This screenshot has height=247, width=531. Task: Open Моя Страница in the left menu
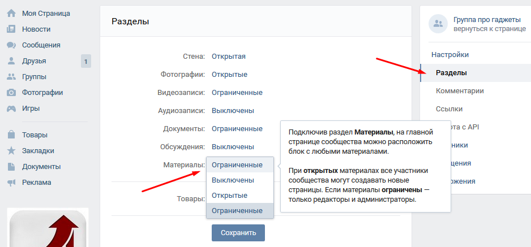pyautogui.click(x=46, y=14)
